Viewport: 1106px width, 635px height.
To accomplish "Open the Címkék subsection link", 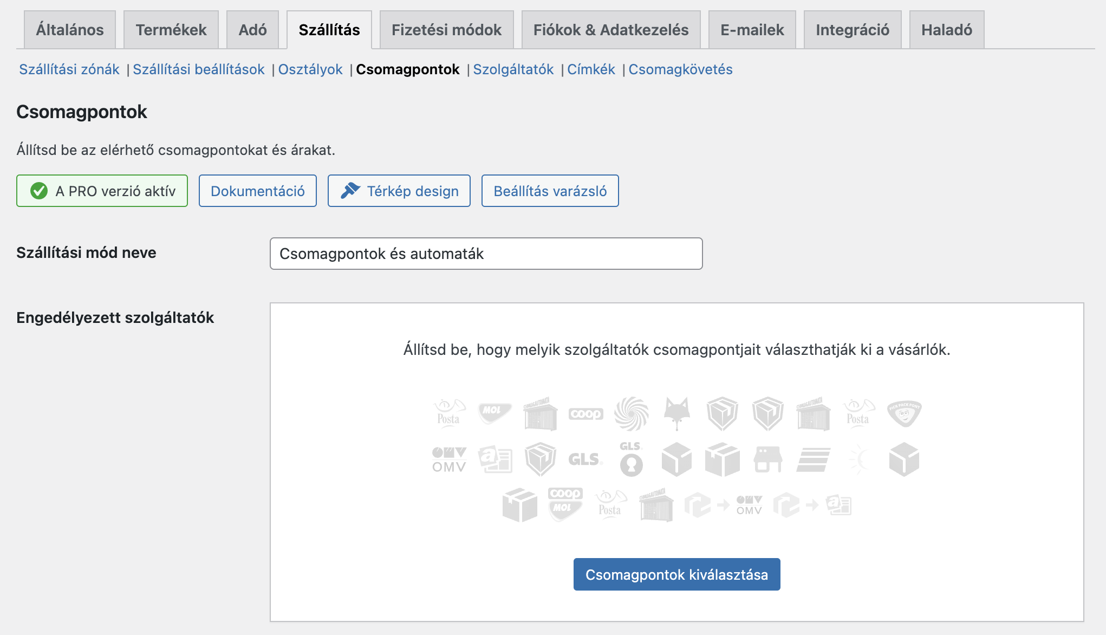I will pos(591,69).
